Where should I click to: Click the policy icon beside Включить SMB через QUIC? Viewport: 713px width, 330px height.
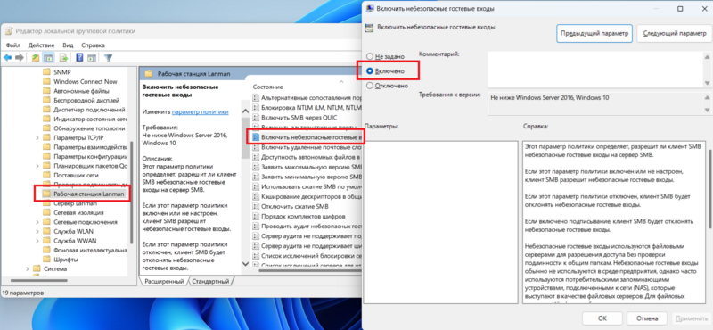(x=256, y=117)
